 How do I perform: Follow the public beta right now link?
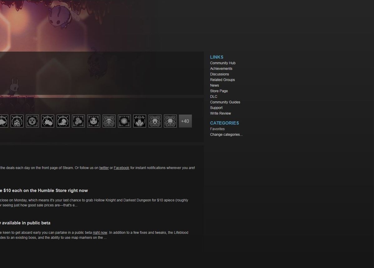[100, 232]
